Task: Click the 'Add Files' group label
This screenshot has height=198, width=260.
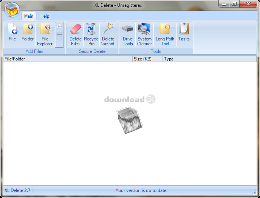Action: pyautogui.click(x=34, y=51)
